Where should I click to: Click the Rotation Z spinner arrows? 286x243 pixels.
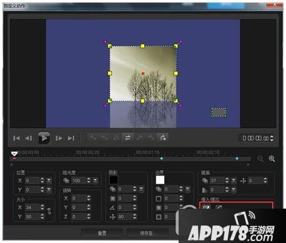pos(89,217)
